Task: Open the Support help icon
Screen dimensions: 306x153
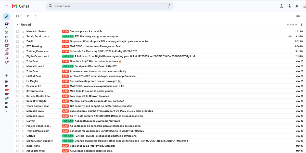Action: 282,6
